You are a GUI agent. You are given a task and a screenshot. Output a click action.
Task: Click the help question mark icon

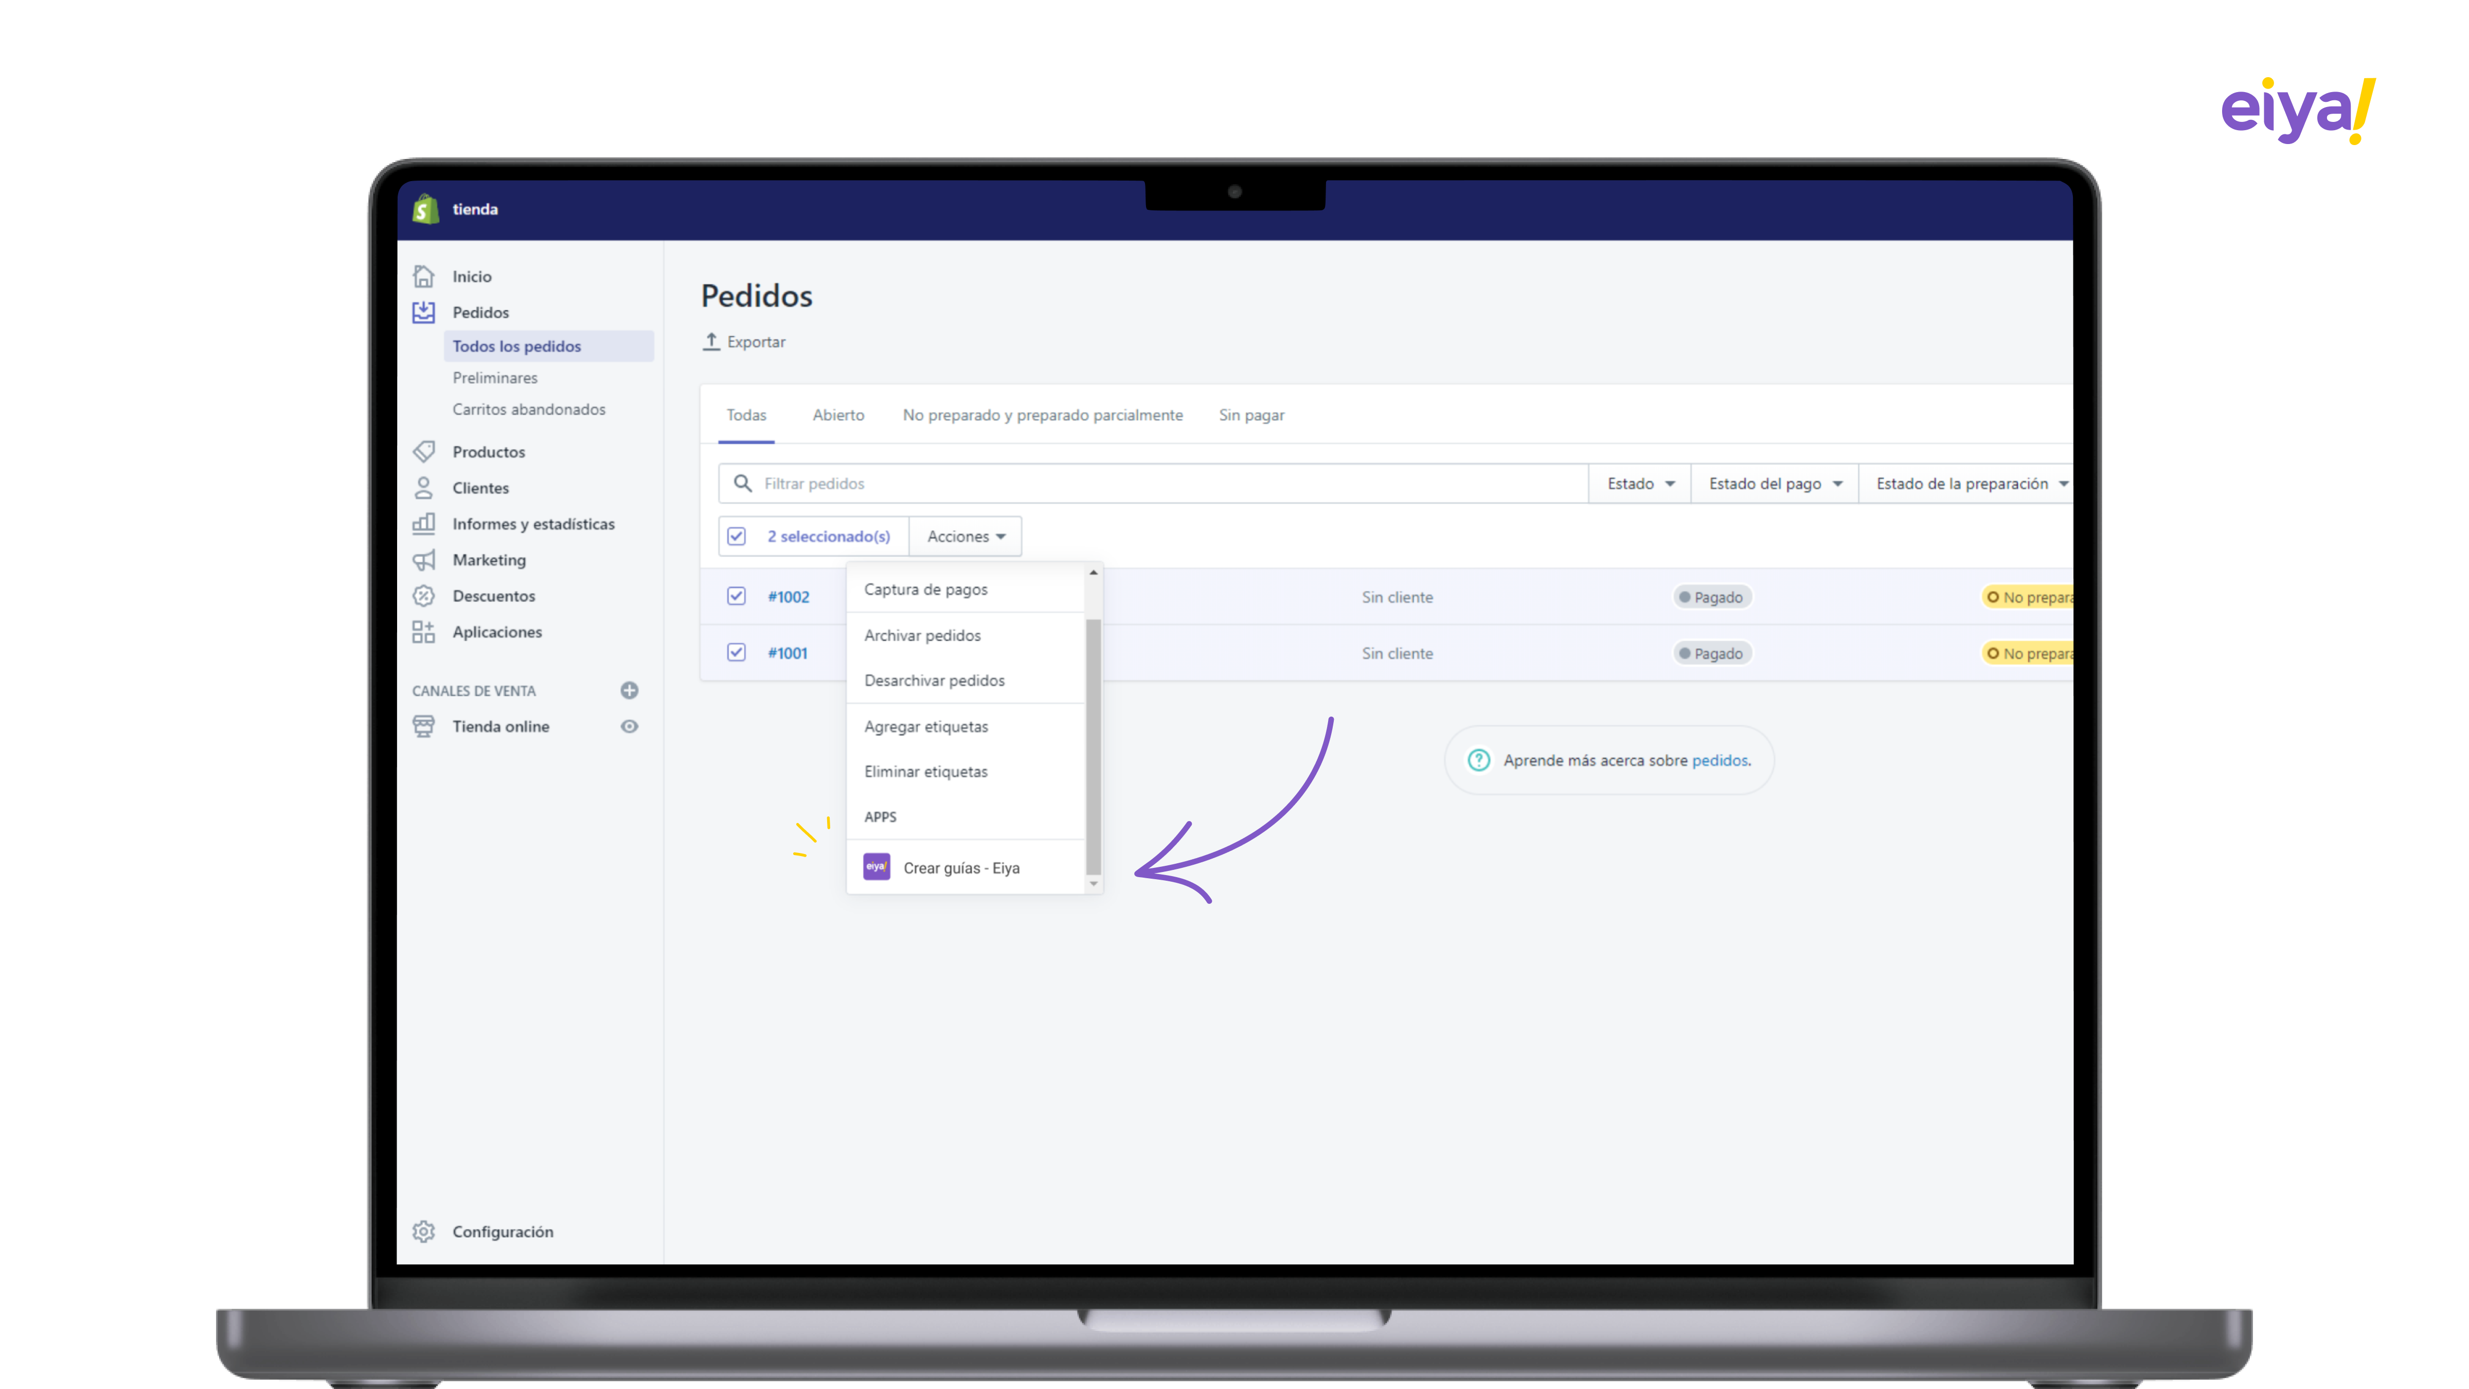click(1479, 760)
